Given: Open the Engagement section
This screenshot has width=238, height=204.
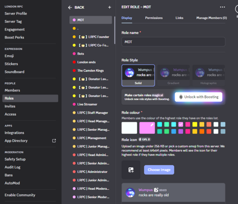Looking at the screenshot, I should pyautogui.click(x=30, y=29).
